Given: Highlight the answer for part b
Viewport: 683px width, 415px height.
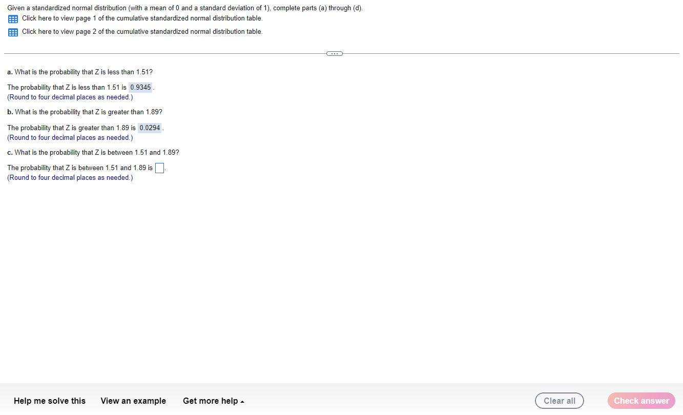Looking at the screenshot, I should pyautogui.click(x=150, y=128).
